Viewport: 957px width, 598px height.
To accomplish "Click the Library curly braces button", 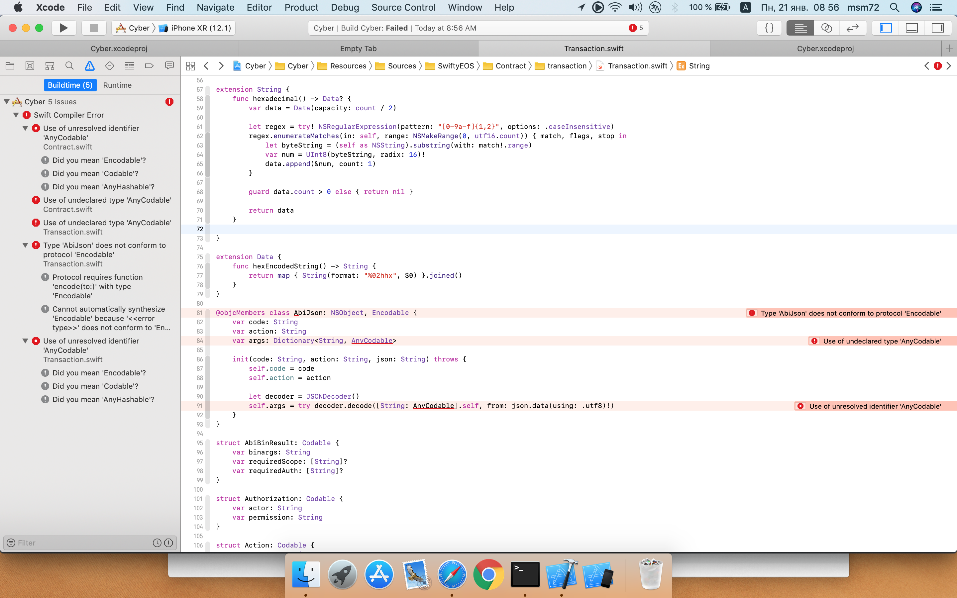I will coord(769,28).
